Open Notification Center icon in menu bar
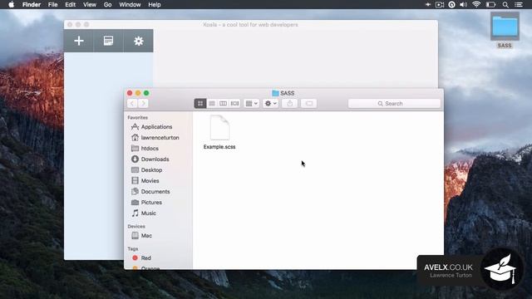532x299 pixels. click(519, 5)
